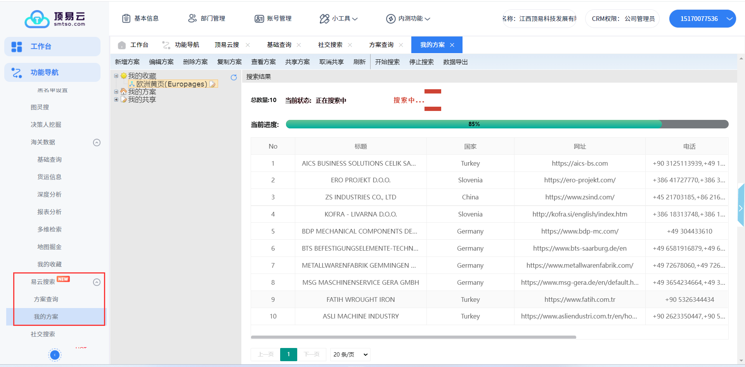Click the refresh icon in scheme tree panel
This screenshot has height=367, width=745.
234,78
